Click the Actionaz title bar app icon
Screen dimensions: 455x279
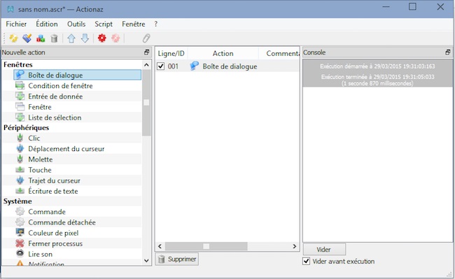[x=10, y=9]
